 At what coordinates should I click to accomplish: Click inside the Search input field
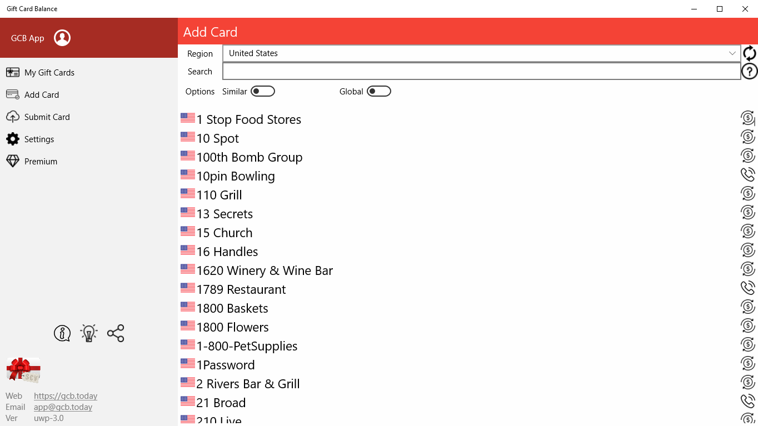pyautogui.click(x=481, y=71)
